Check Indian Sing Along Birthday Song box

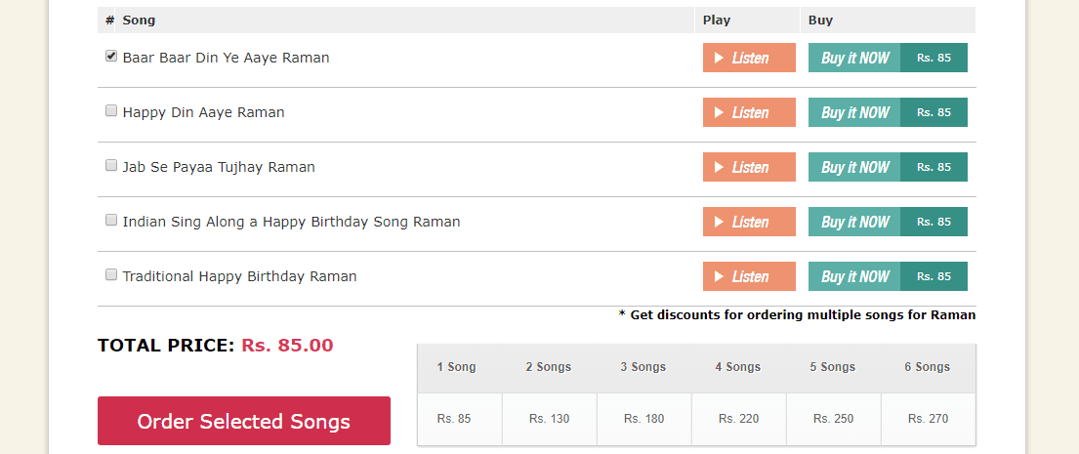click(x=110, y=220)
